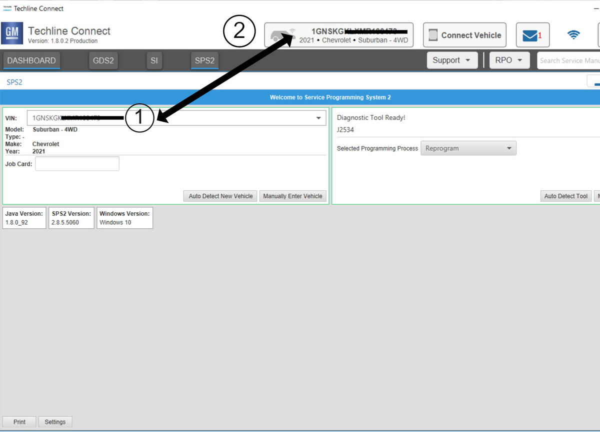
Task: Open Settings from the bottom bar
Action: click(55, 422)
